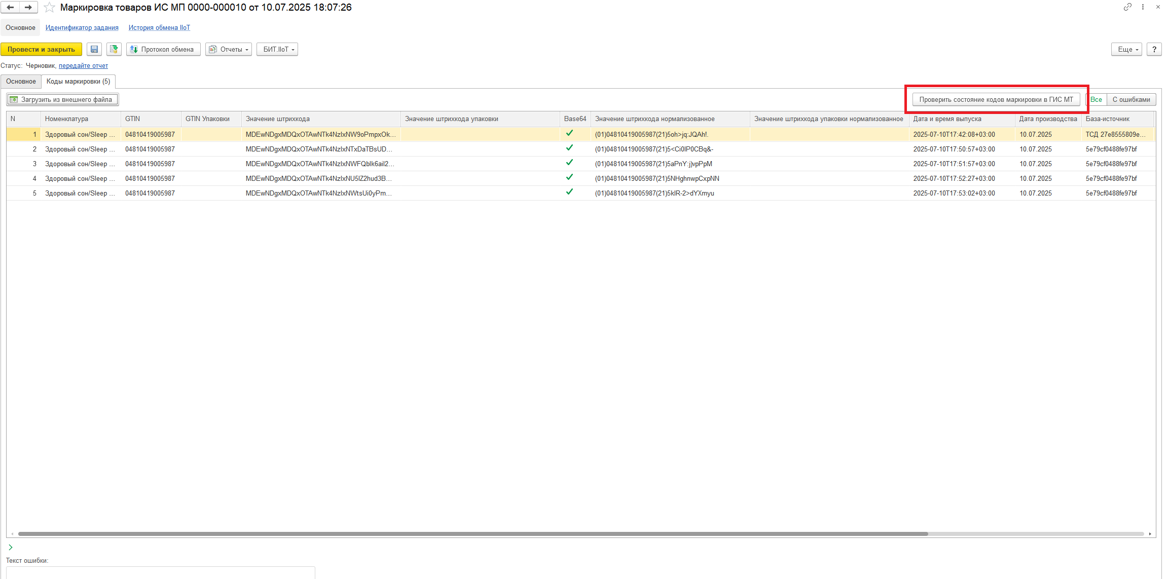Click Base64 checkmark in first row
This screenshot has width=1168, height=579.
point(569,133)
